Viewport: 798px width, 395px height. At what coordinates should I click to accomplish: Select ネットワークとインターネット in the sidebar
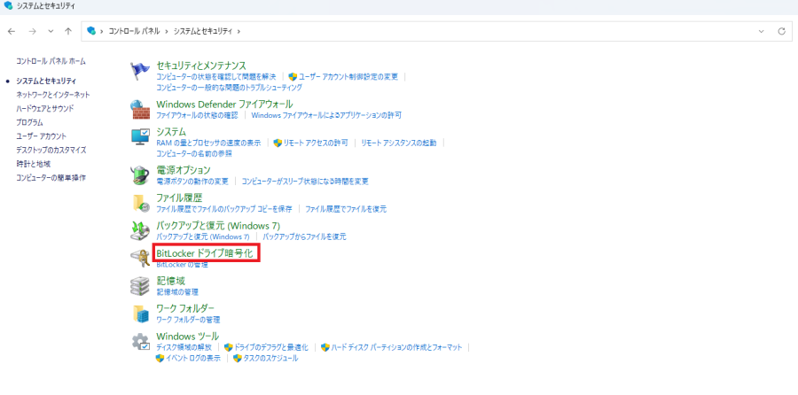[x=53, y=95]
